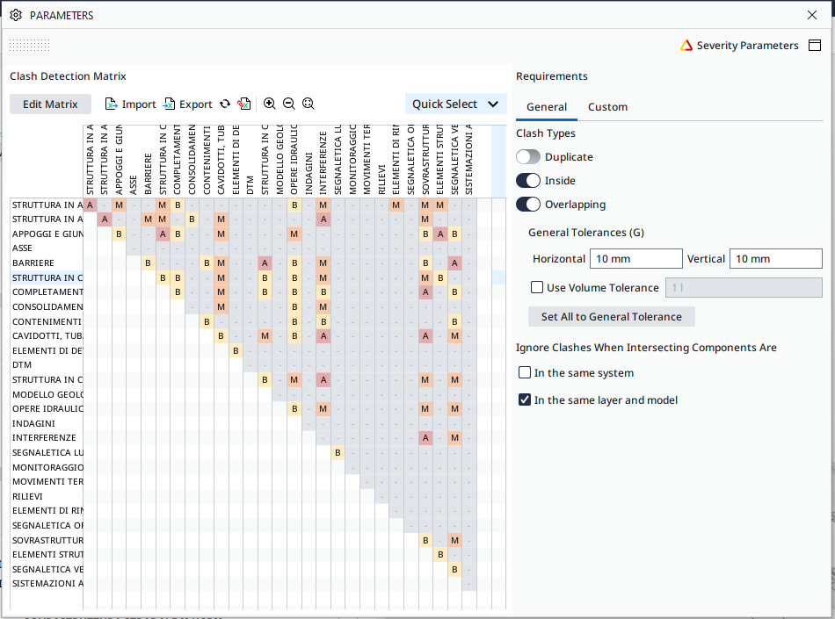The width and height of the screenshot is (835, 619).
Task: Open Severity Parameters warning icon
Action: [x=686, y=46]
